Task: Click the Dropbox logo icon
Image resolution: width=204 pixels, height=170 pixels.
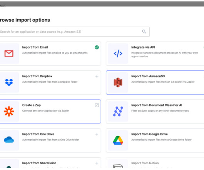Action: 9,82
